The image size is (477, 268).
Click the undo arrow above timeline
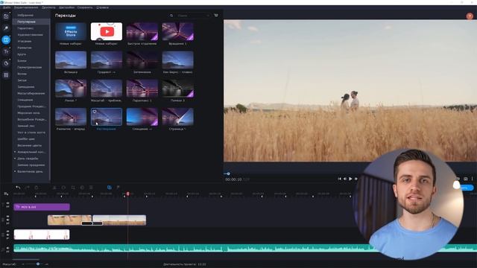click(18, 188)
